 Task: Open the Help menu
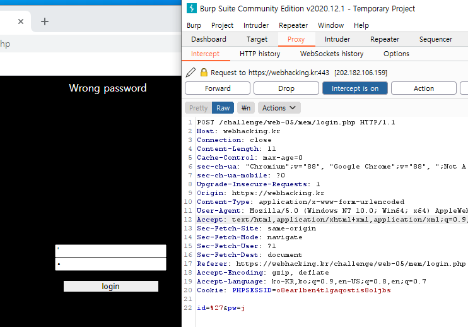tap(361, 25)
